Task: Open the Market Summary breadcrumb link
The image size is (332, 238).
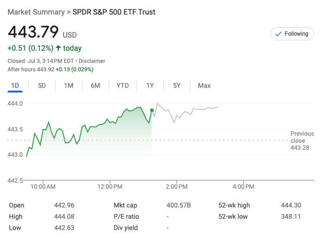Action: click(36, 12)
